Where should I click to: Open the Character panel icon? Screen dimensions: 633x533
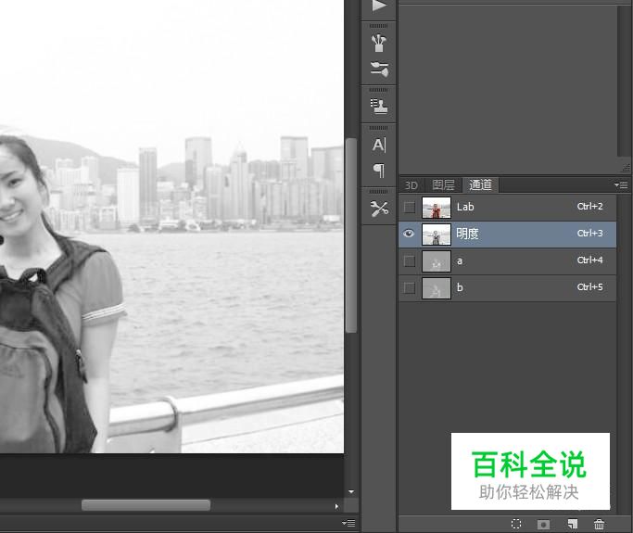[379, 145]
